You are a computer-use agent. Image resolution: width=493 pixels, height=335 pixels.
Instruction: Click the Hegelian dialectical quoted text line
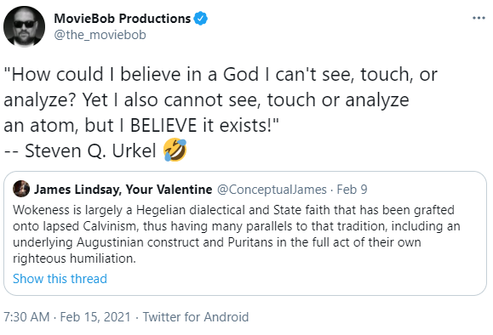[233, 210]
